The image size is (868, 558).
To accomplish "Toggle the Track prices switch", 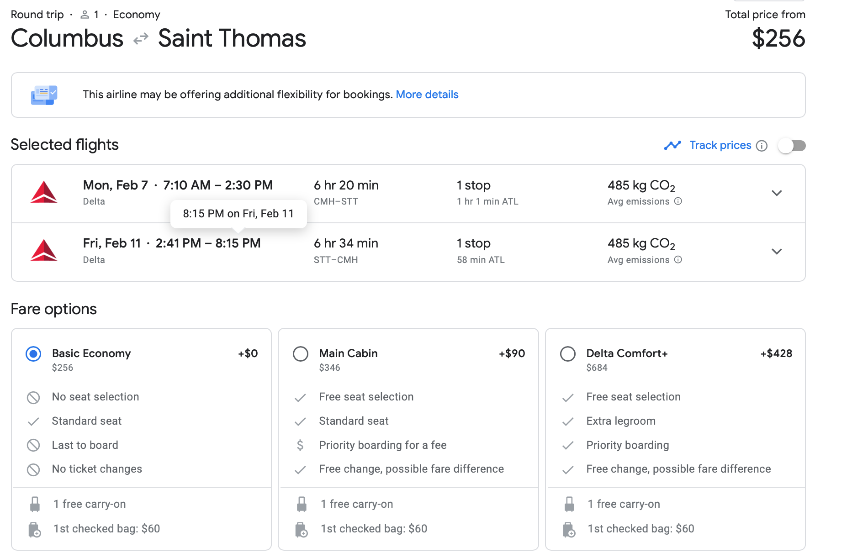I will pos(792,146).
